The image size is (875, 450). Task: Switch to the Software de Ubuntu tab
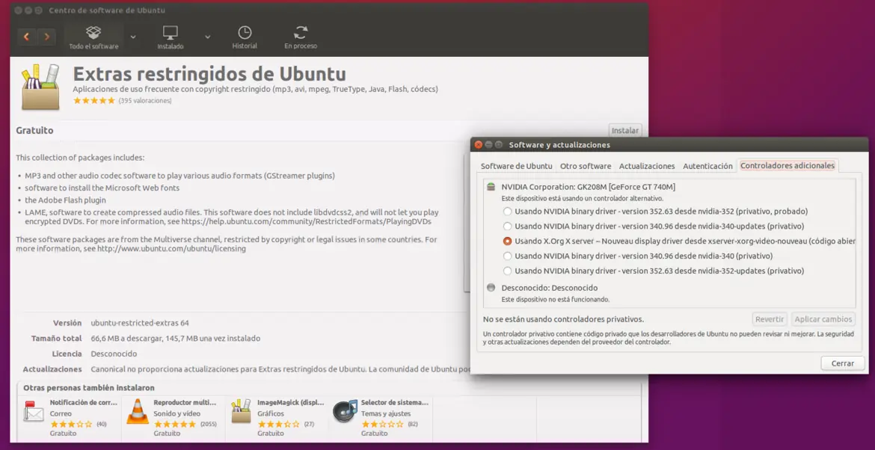[x=517, y=166]
